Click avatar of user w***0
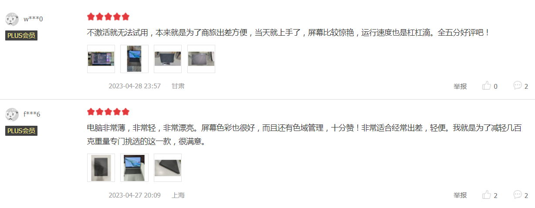Image resolution: width=535 pixels, height=208 pixels. click(x=12, y=19)
